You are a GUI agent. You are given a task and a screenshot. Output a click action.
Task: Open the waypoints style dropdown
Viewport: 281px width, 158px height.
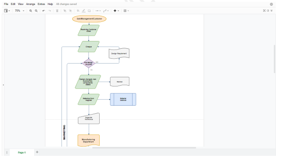[x=106, y=11]
